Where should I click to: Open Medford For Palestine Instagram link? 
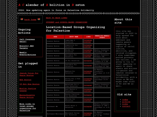[x=88, y=71]
